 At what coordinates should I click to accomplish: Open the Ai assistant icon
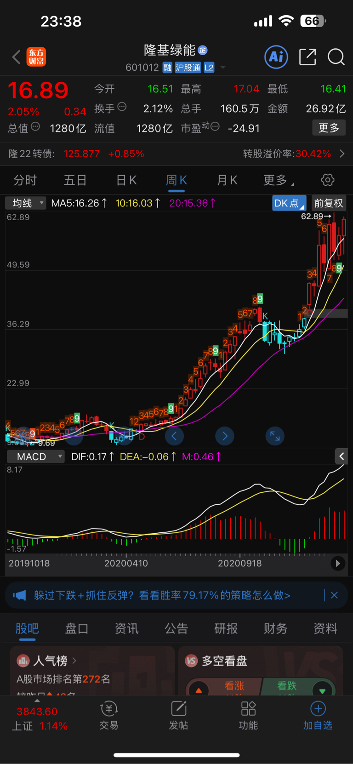276,57
